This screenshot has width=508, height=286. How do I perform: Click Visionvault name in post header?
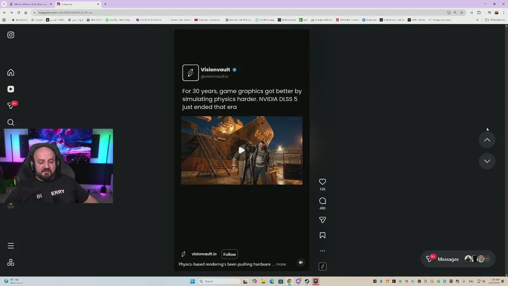[x=215, y=70]
